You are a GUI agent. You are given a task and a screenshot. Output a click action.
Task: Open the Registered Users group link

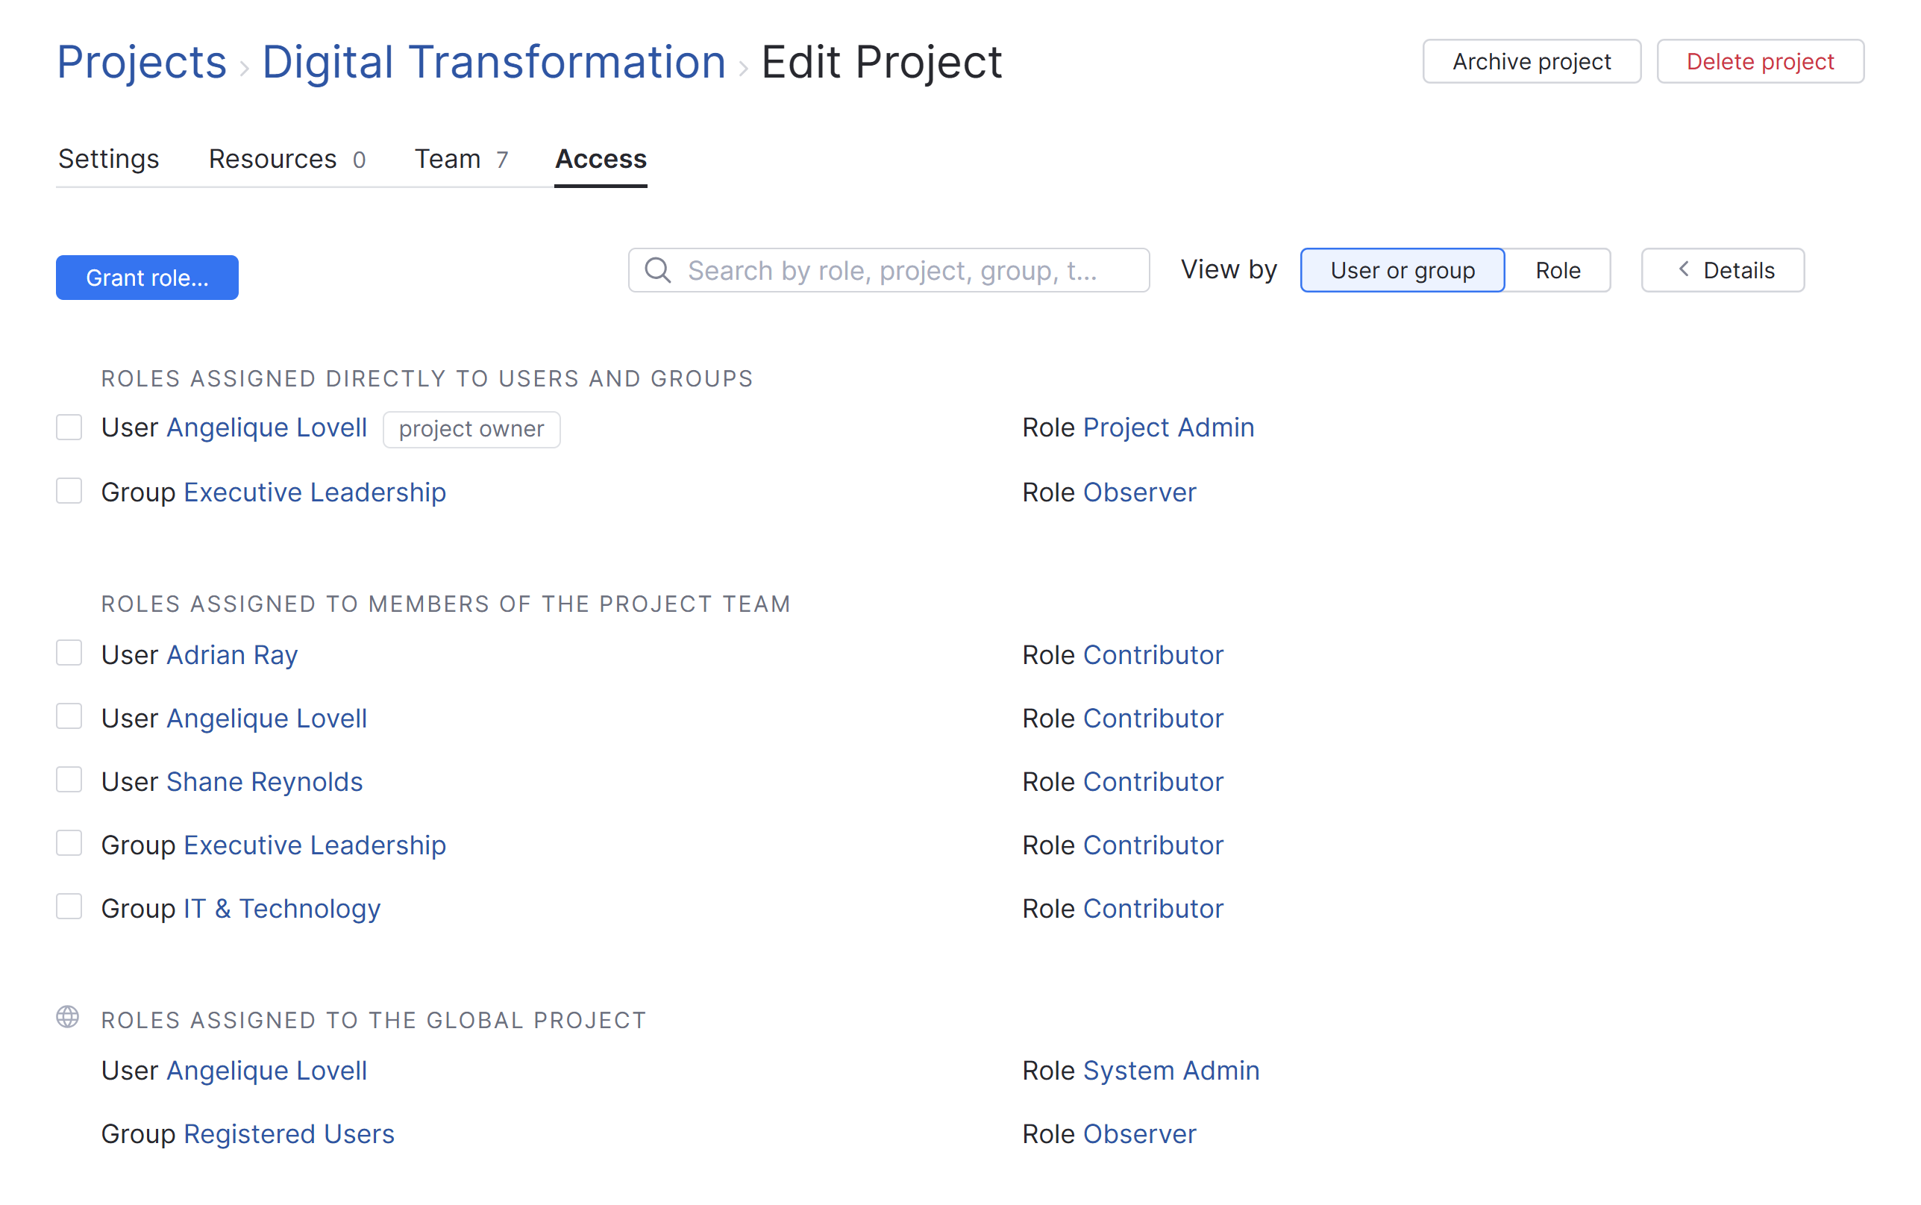click(289, 1133)
